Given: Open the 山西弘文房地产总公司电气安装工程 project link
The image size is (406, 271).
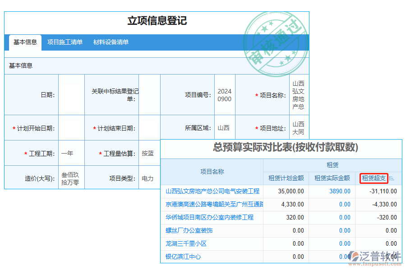Looking at the screenshot, I should coord(213,191).
